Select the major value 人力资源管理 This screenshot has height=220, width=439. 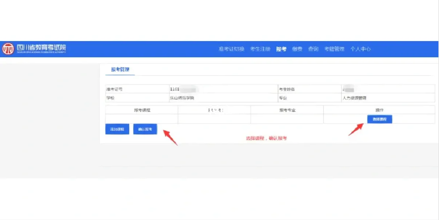[x=354, y=98]
